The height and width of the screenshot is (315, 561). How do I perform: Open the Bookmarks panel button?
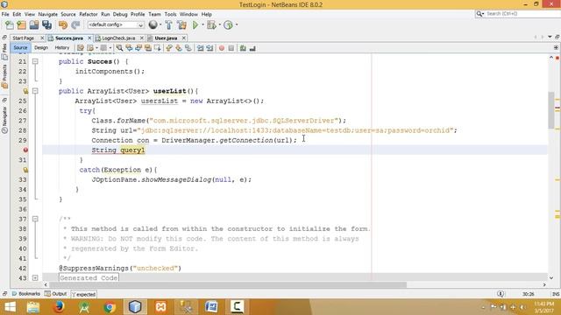(x=26, y=294)
